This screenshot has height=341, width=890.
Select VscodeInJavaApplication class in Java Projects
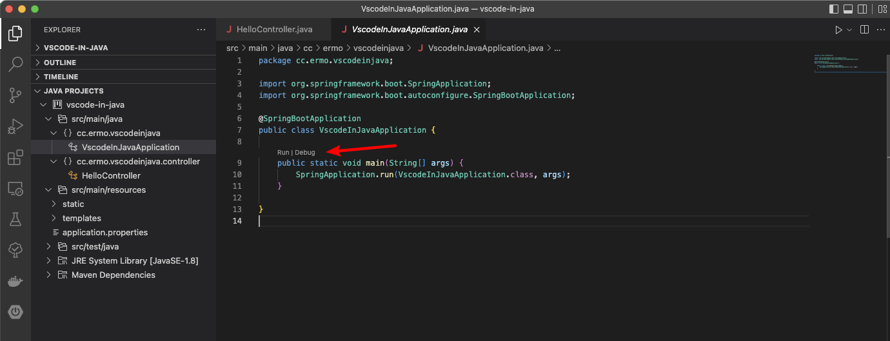coord(124,147)
